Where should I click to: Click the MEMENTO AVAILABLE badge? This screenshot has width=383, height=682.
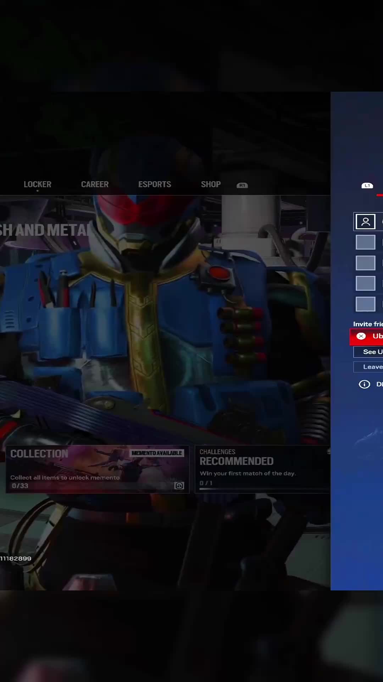point(157,453)
